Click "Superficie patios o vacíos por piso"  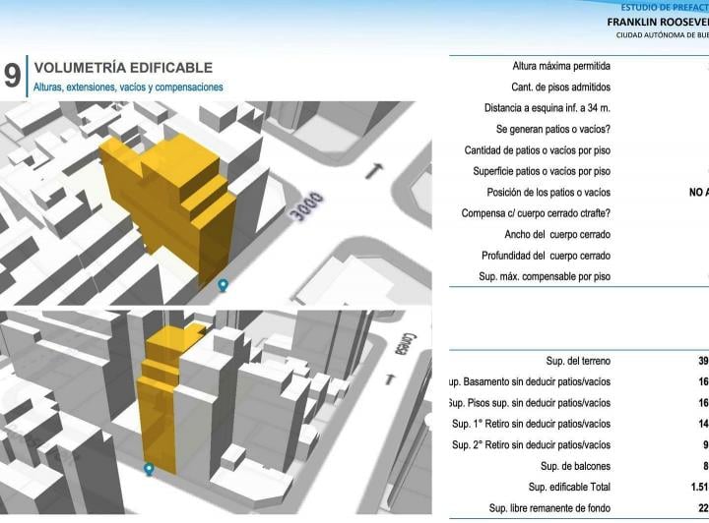point(542,171)
